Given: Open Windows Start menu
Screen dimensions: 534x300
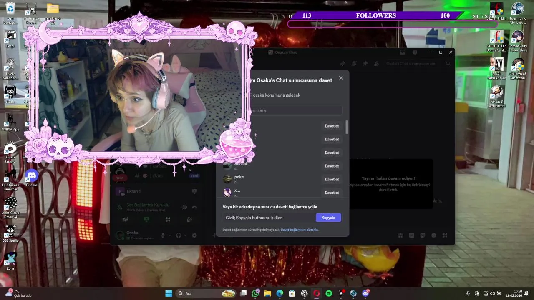Looking at the screenshot, I should click(169, 293).
